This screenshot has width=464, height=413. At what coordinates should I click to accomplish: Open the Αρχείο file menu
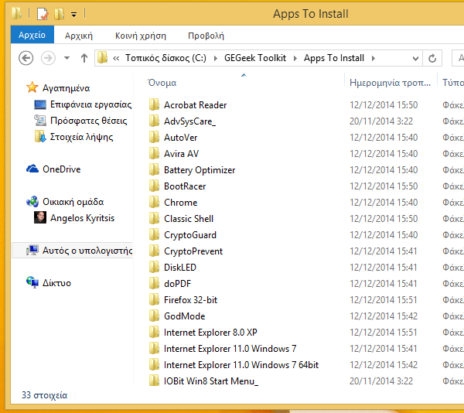pos(32,35)
